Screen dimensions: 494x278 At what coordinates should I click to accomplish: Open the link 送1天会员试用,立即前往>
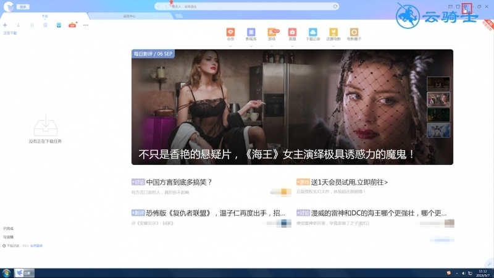[350, 182]
